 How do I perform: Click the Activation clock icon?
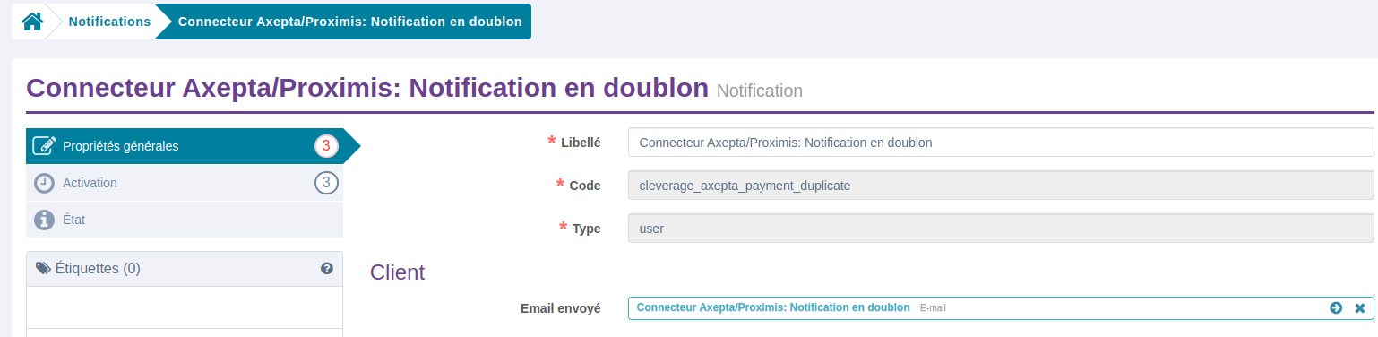point(44,183)
